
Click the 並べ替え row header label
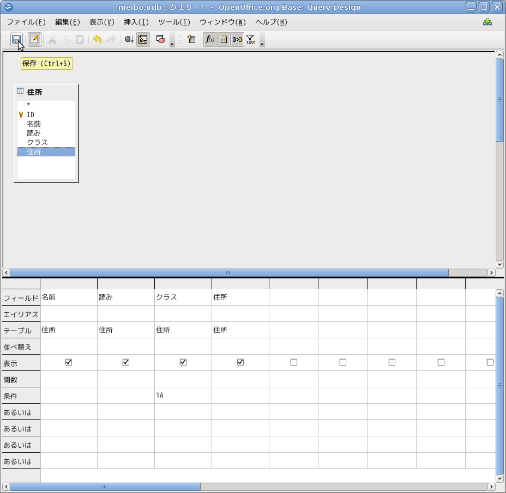coord(18,346)
